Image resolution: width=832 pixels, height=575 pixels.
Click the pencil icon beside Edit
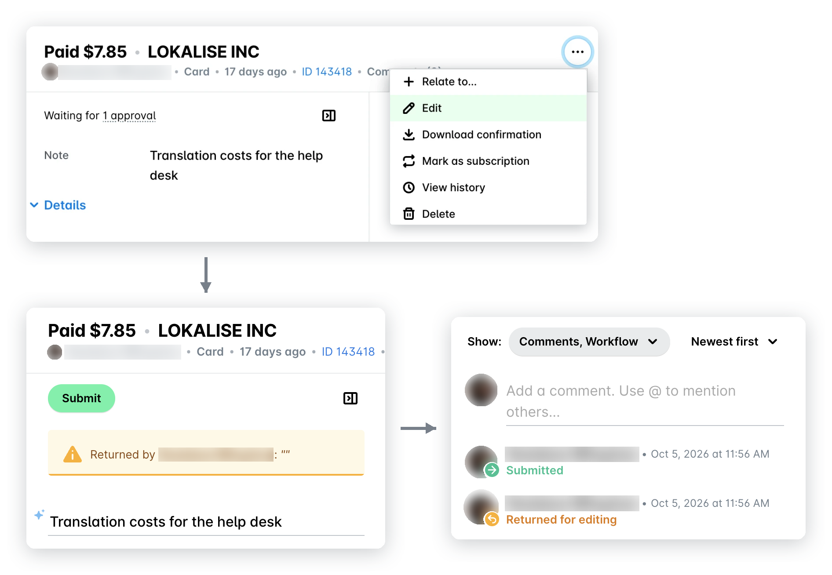click(x=409, y=108)
